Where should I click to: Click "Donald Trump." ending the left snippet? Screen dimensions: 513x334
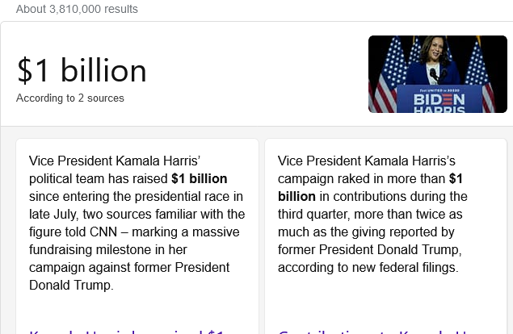[x=71, y=285]
